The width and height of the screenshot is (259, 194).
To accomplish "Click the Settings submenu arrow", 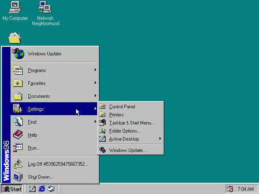I will tap(96, 108).
